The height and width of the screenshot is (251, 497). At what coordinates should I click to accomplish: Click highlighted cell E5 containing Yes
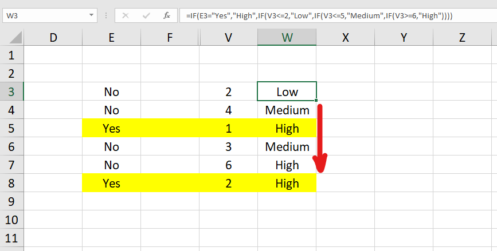[x=112, y=128]
